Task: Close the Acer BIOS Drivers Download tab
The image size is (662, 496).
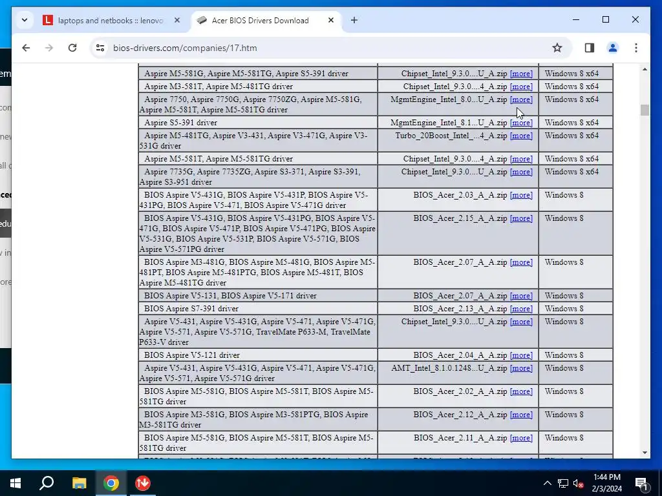Action: click(x=331, y=20)
